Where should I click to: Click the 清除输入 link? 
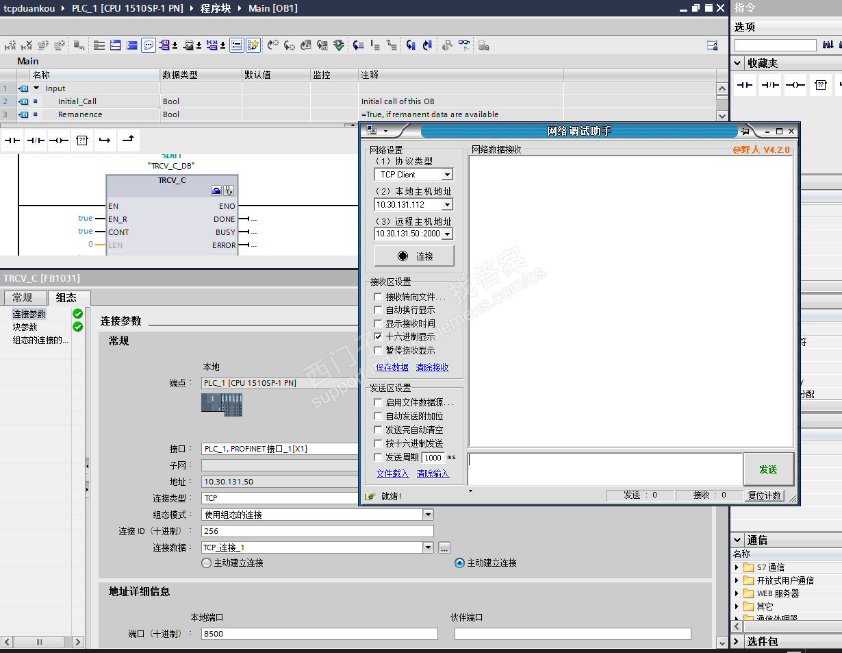pos(433,473)
